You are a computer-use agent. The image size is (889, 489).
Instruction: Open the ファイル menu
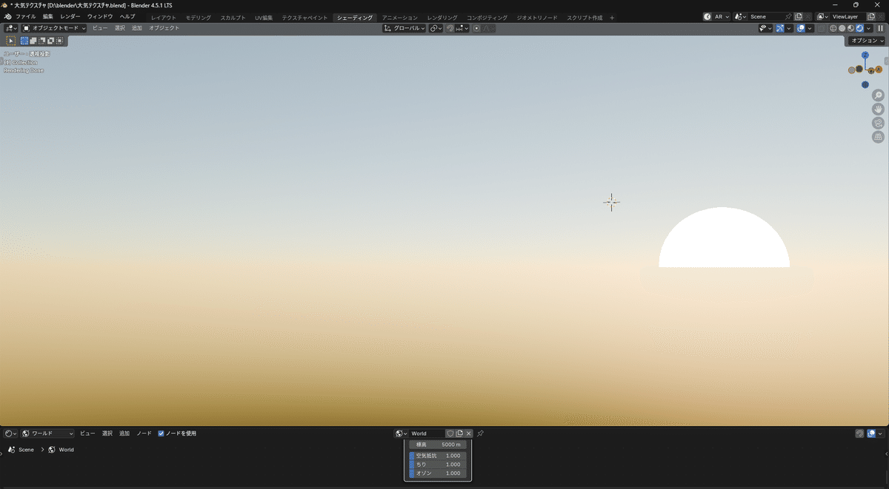pos(26,16)
